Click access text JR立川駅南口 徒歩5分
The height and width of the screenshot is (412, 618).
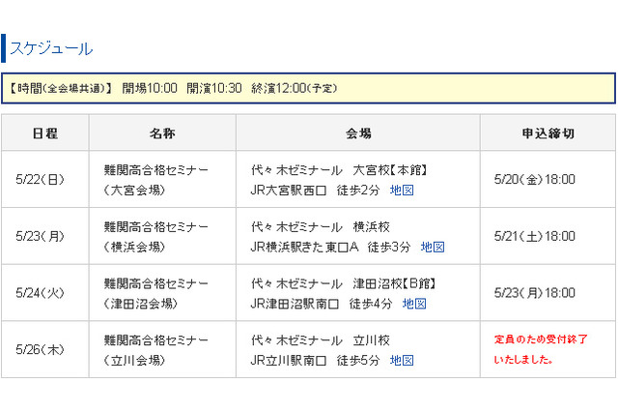coord(315,361)
